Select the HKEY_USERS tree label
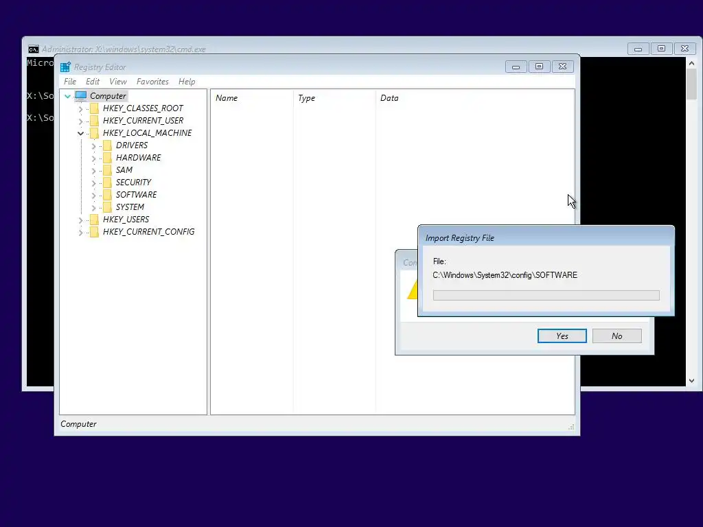This screenshot has height=527, width=703. click(x=126, y=219)
